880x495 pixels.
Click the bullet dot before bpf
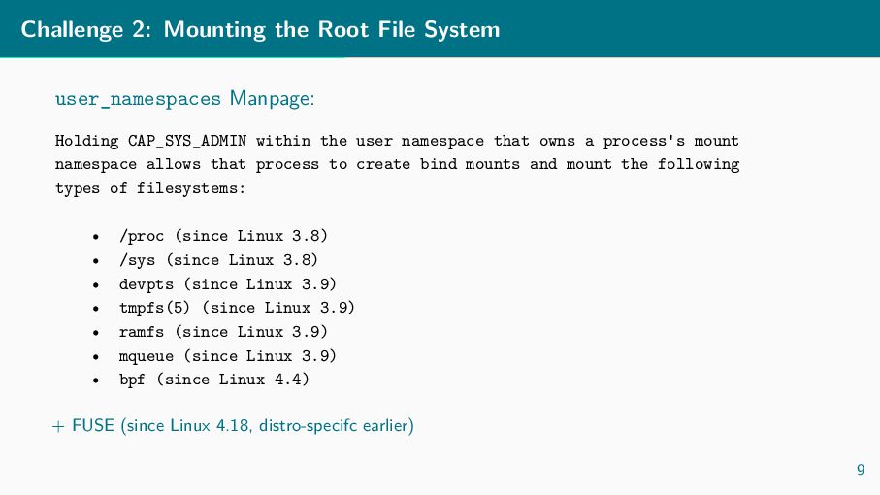96,381
